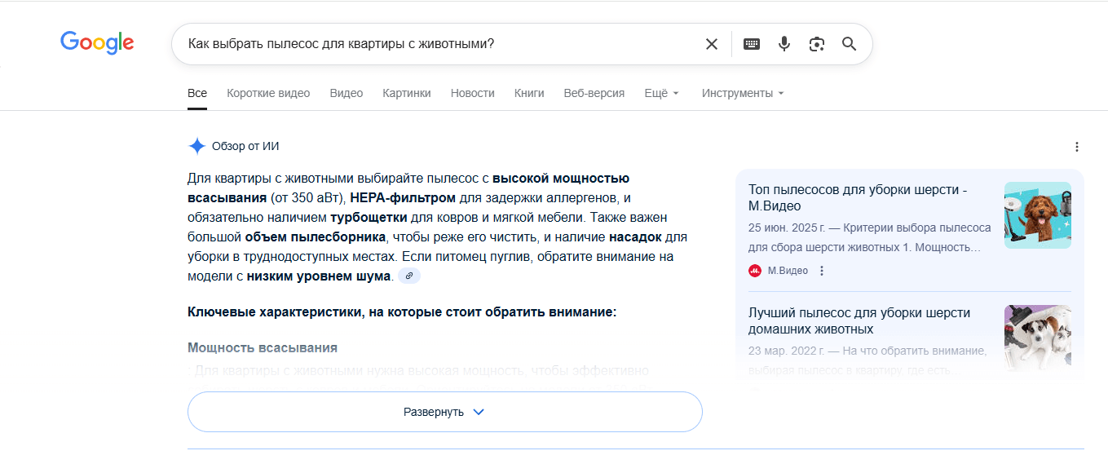Image resolution: width=1108 pixels, height=464 pixels.
Task: Click the Google logo
Action: tap(97, 42)
